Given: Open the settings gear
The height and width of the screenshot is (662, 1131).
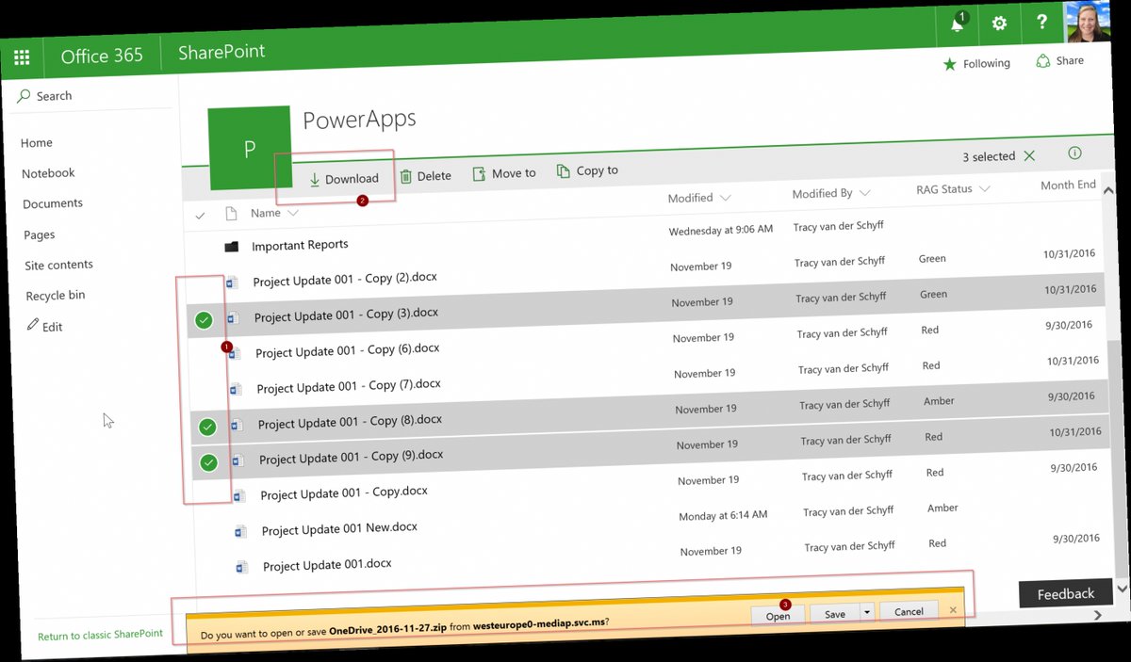Looking at the screenshot, I should pyautogui.click(x=999, y=24).
